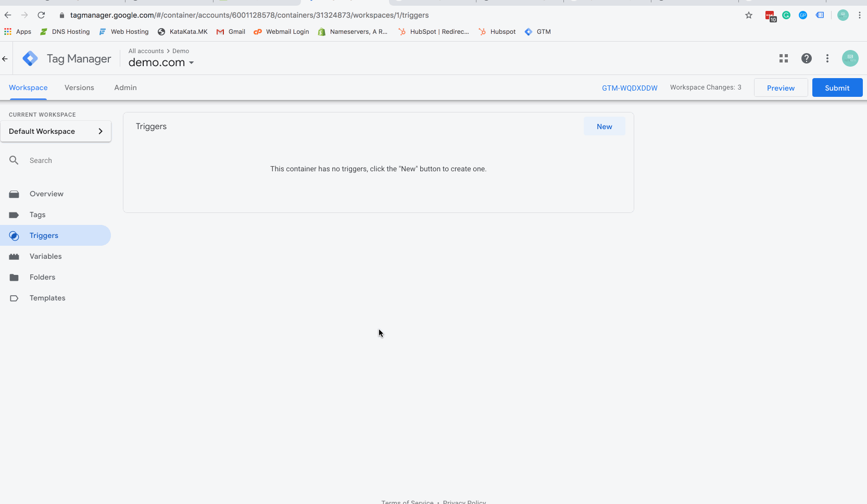
Task: Open Templates in the left navigation
Action: pos(47,298)
